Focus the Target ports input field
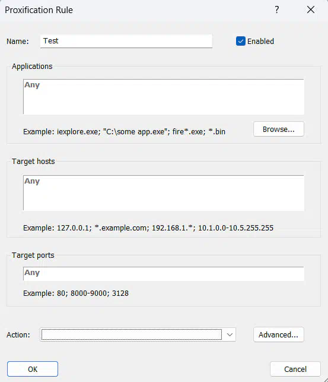The height and width of the screenshot is (382, 328). click(x=164, y=274)
